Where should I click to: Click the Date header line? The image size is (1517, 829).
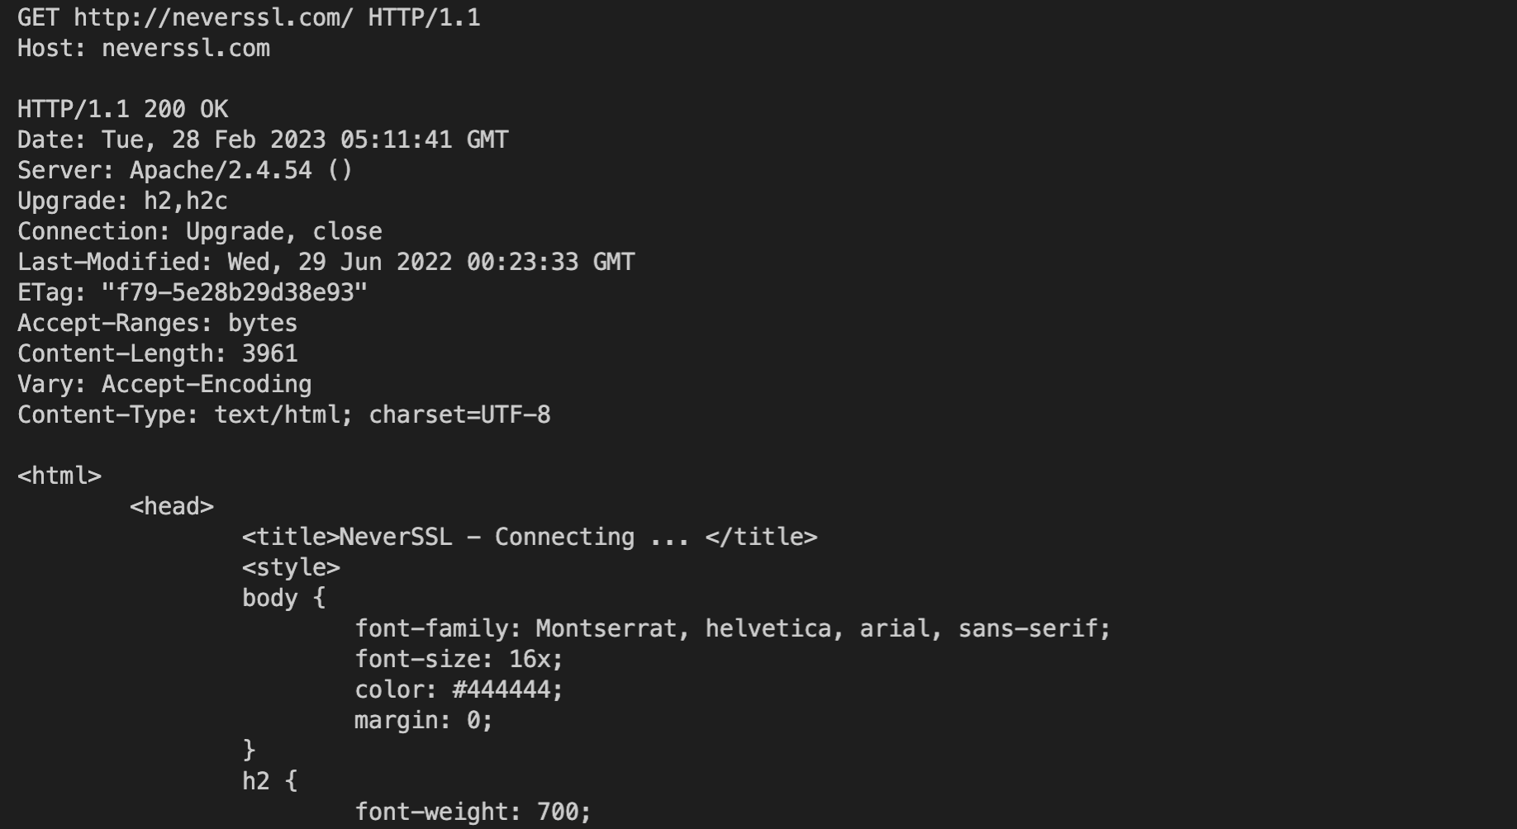pos(263,140)
